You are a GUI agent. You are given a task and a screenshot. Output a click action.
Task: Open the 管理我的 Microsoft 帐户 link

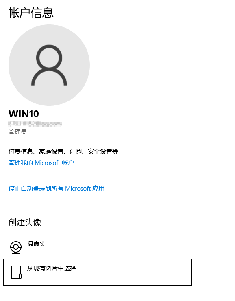pyautogui.click(x=41, y=163)
